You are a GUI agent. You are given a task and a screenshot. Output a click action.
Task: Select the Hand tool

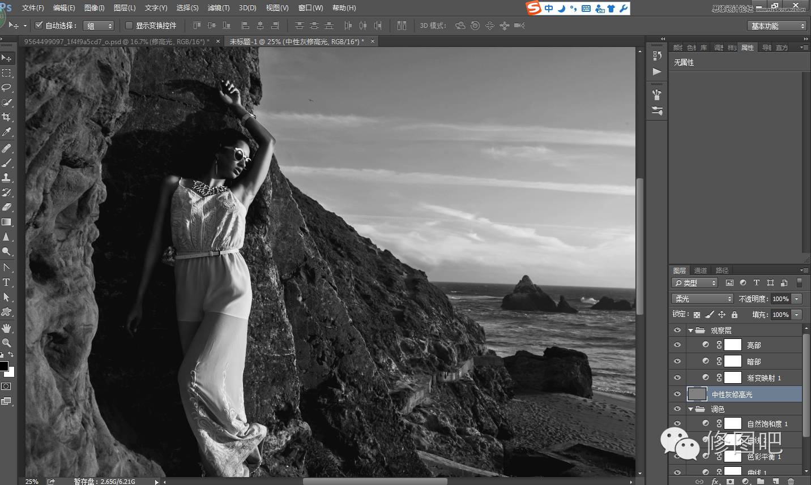[7, 328]
